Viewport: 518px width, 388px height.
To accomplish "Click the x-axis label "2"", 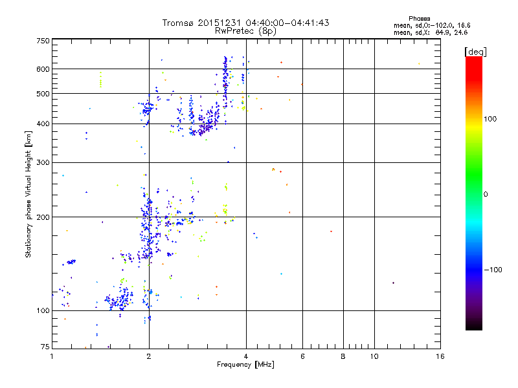I will (x=149, y=356).
